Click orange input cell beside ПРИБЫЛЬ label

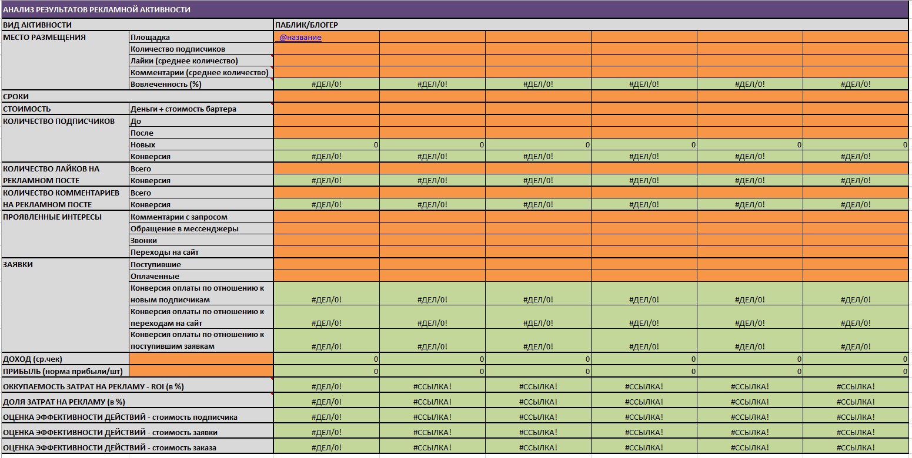click(x=201, y=371)
